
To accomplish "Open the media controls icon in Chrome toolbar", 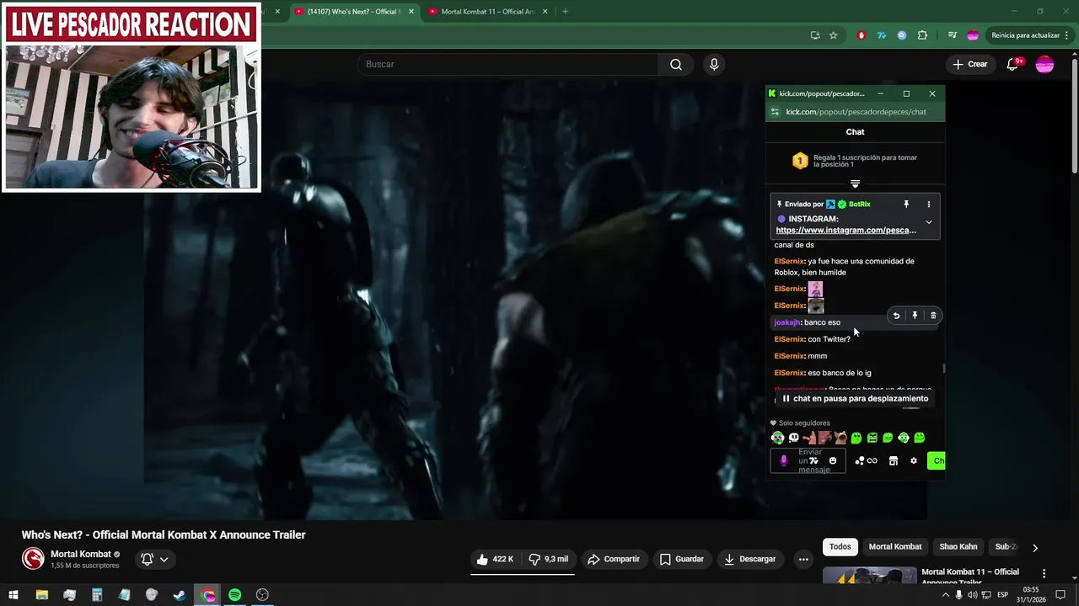I will coord(952,35).
